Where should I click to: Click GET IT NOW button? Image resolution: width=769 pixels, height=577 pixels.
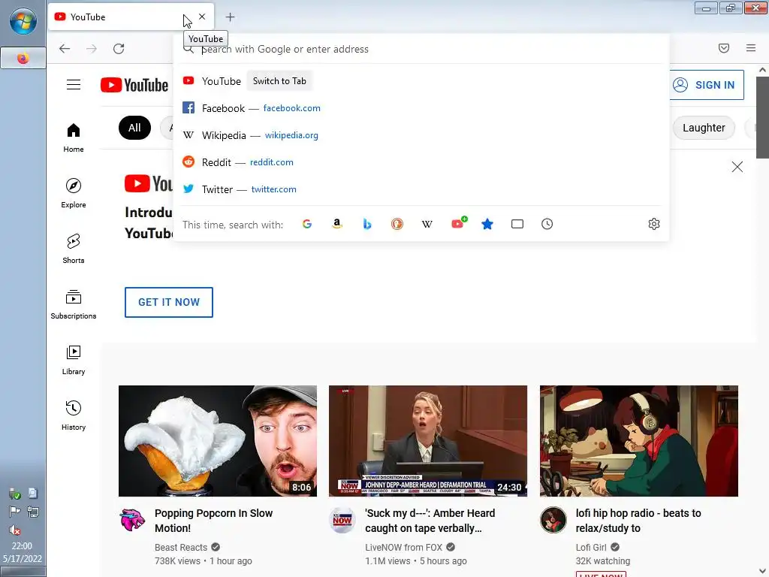click(169, 302)
